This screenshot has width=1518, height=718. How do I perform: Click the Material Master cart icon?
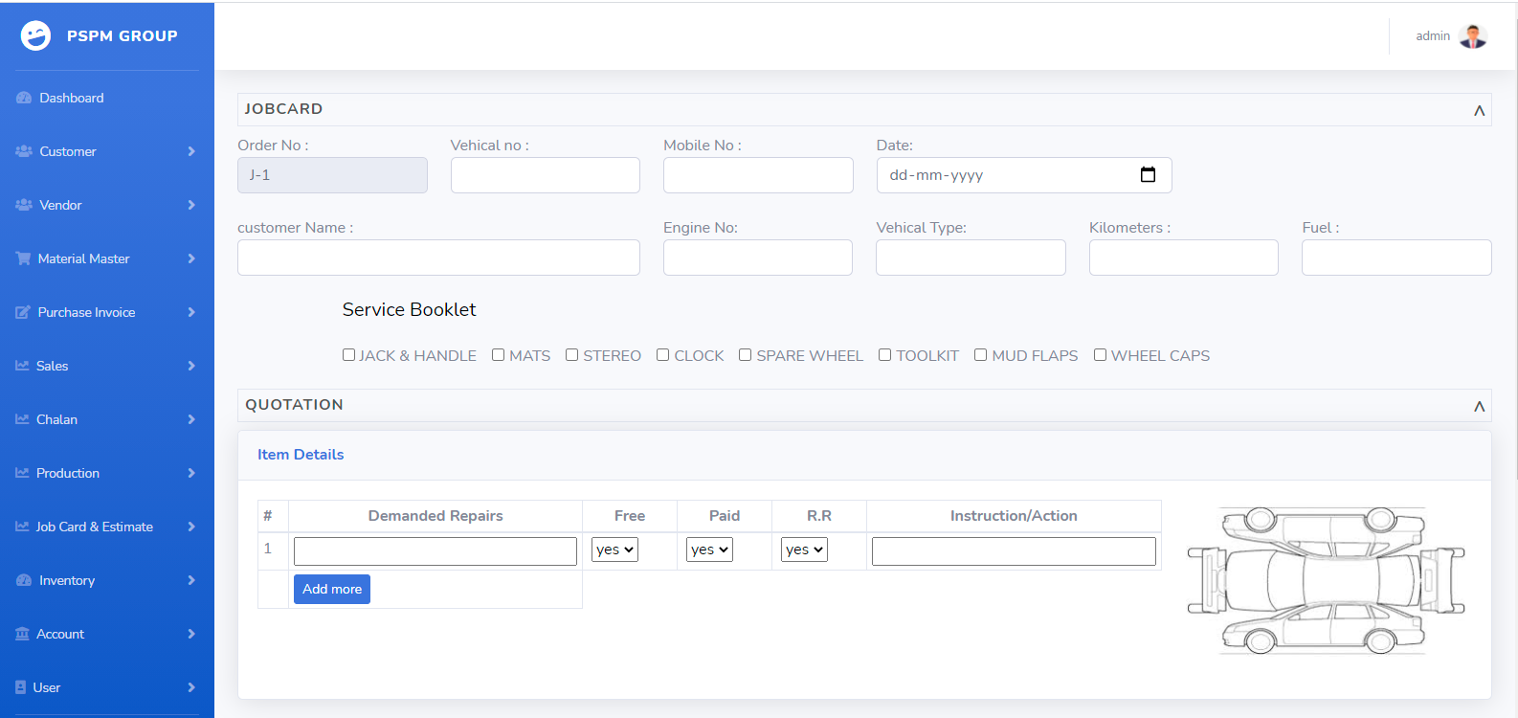pos(23,258)
